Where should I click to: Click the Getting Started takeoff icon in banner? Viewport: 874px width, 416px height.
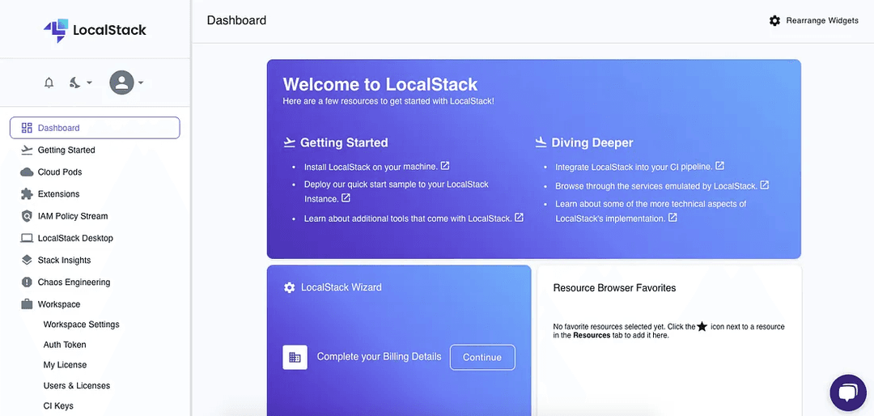point(289,142)
